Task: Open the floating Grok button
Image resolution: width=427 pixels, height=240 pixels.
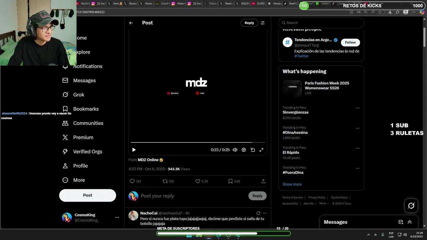Action: coord(411,206)
